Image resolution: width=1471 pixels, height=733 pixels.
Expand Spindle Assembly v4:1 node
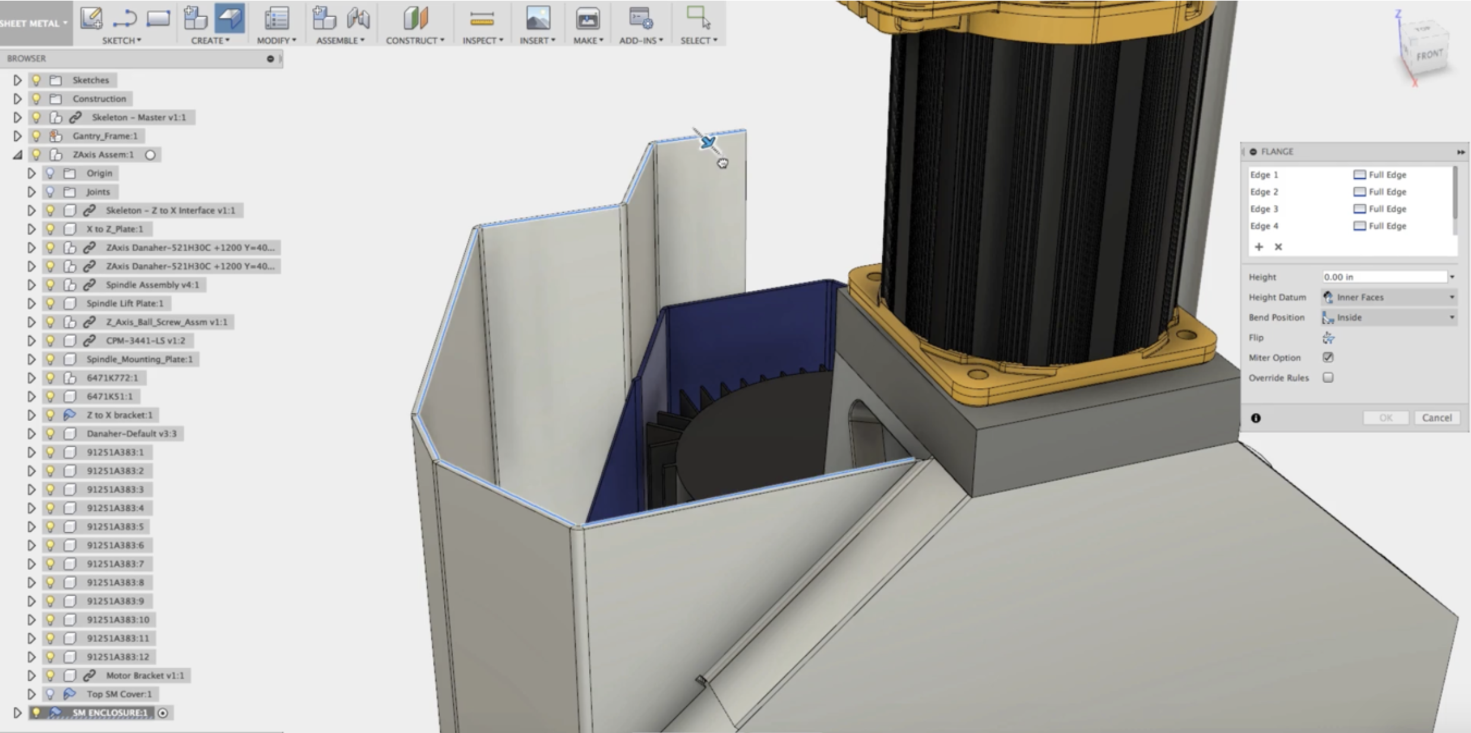31,285
